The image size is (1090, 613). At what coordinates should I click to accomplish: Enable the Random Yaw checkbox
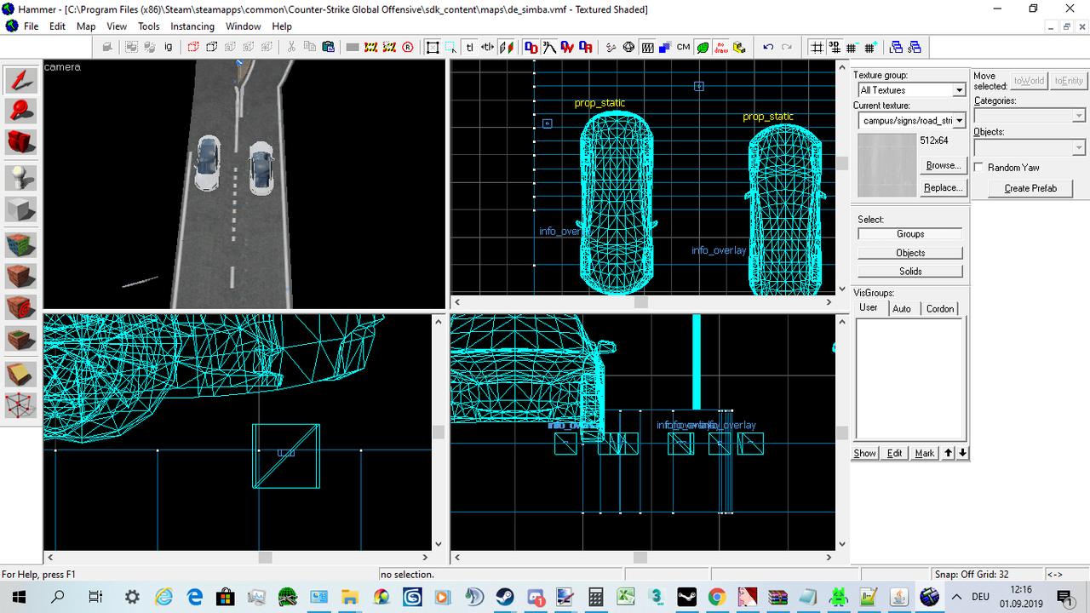click(x=979, y=168)
